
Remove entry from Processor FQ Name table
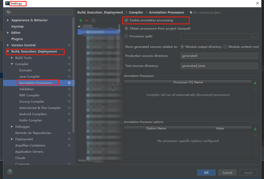[x=255, y=89]
